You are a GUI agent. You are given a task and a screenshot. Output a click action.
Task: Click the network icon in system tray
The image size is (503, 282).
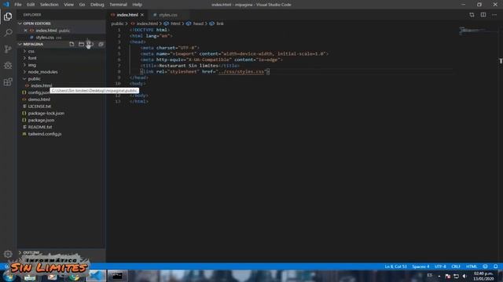point(456,276)
